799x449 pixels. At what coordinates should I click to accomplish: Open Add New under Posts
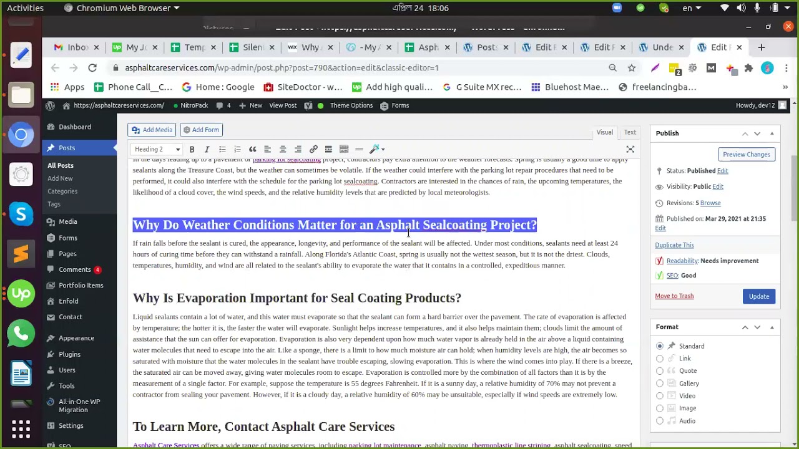pyautogui.click(x=60, y=178)
